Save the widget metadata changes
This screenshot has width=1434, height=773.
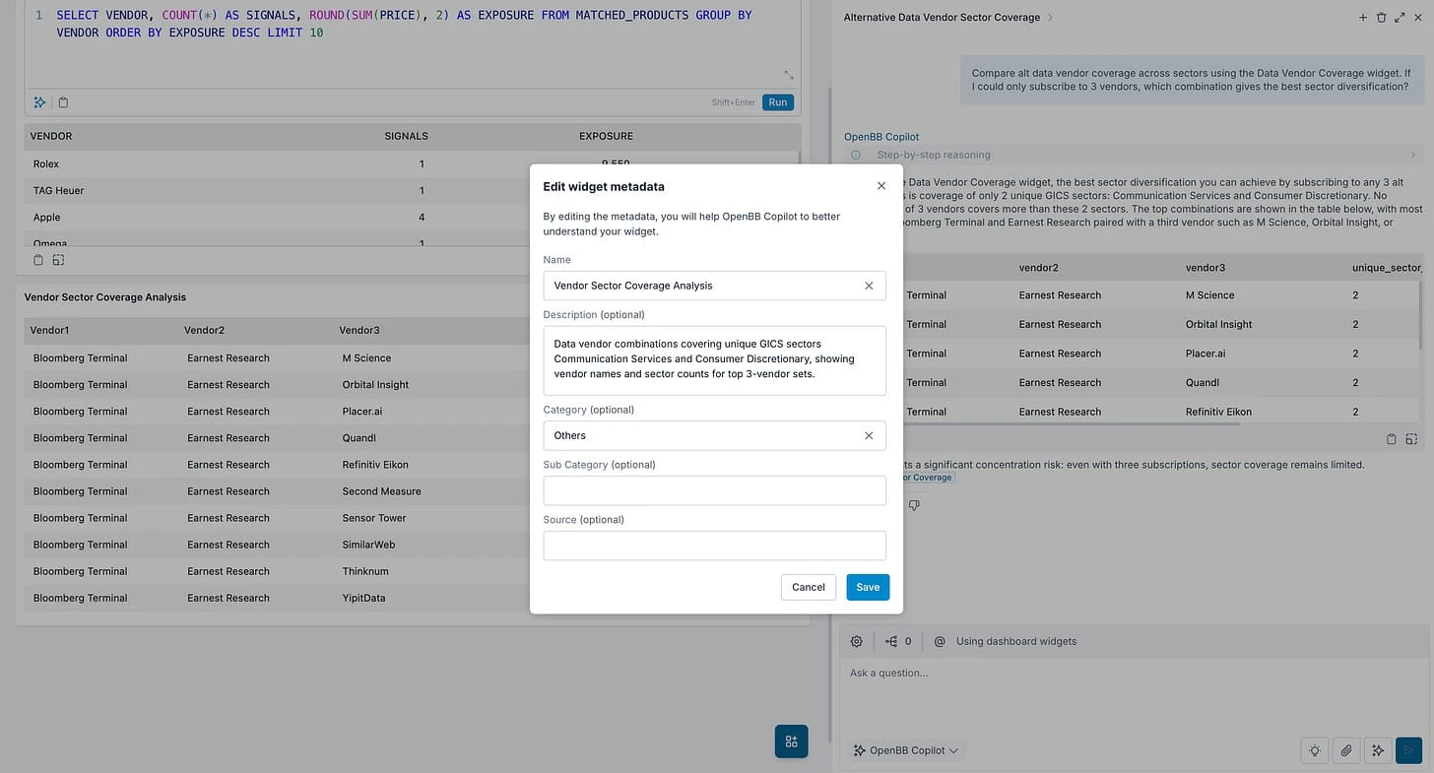[867, 587]
